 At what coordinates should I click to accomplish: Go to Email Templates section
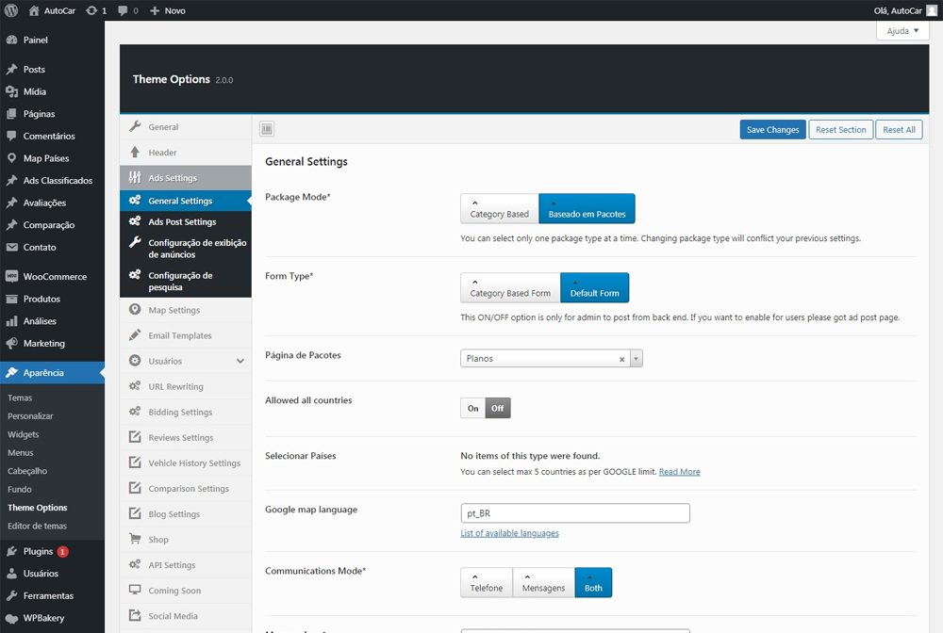tap(179, 335)
